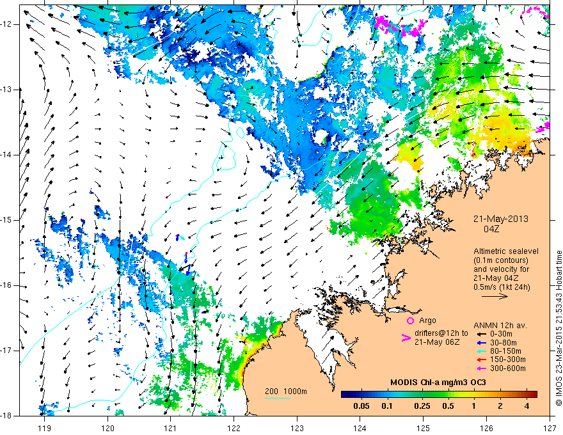Screen dimensions: 563x435
Task: Click the magenta 300-600m arrow legend icon
Action: tap(481, 368)
